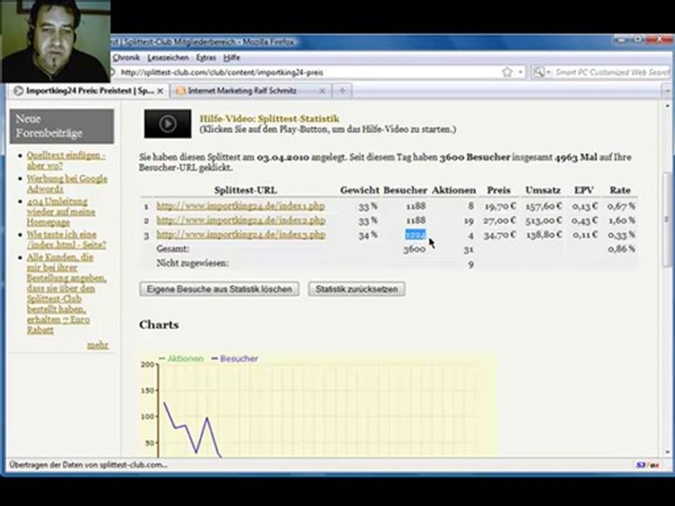Click the mehr link under forum posts
The height and width of the screenshot is (506, 675).
pyautogui.click(x=98, y=345)
